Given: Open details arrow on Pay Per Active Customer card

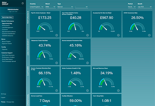Looking at the screenshot, I should 57,35.
